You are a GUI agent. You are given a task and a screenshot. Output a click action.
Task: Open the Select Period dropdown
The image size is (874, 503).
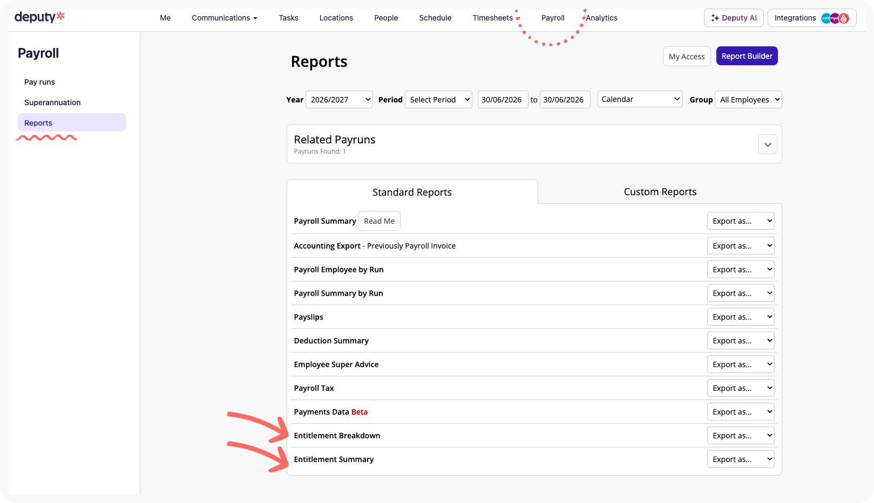tap(438, 100)
